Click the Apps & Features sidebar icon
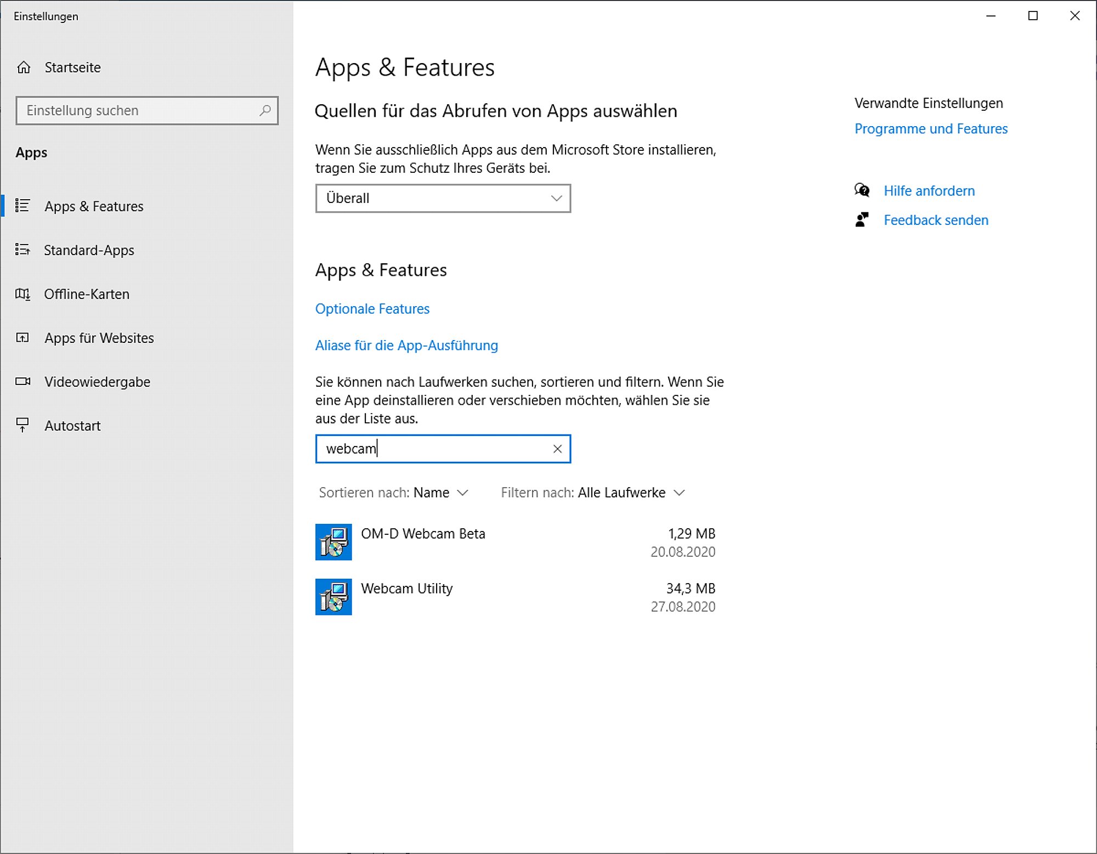The image size is (1097, 854). (22, 206)
